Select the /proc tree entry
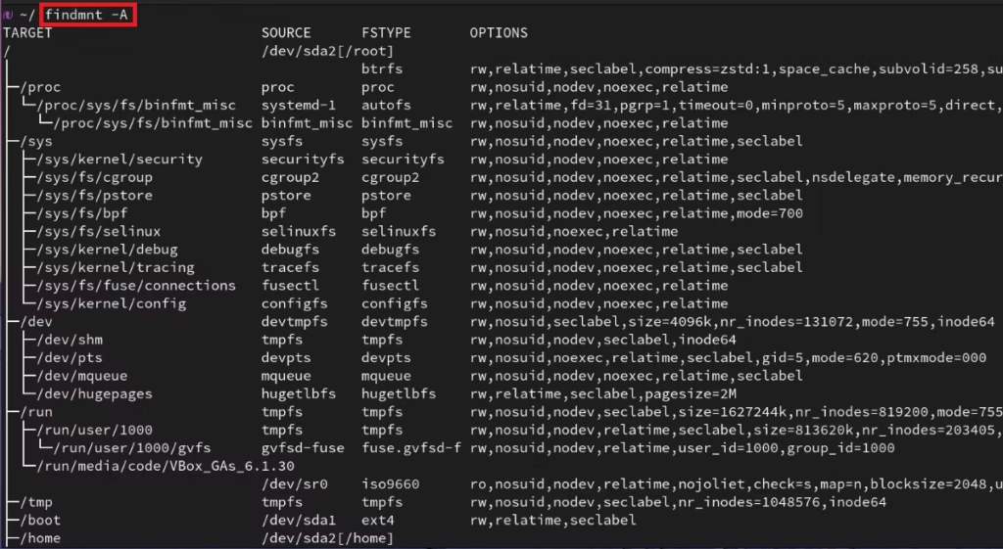Screen dimensions: 1003x549 (x=40, y=87)
